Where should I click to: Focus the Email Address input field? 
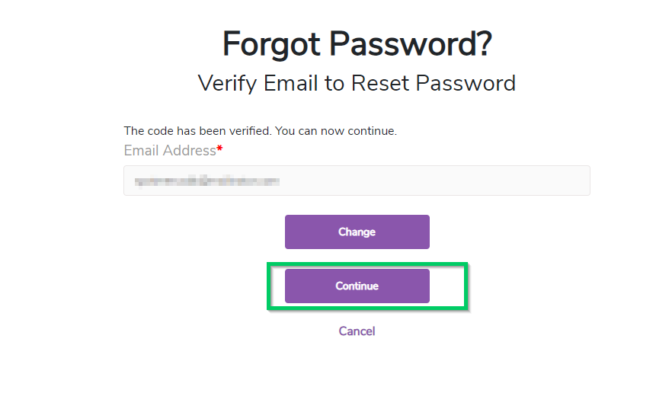pos(357,181)
